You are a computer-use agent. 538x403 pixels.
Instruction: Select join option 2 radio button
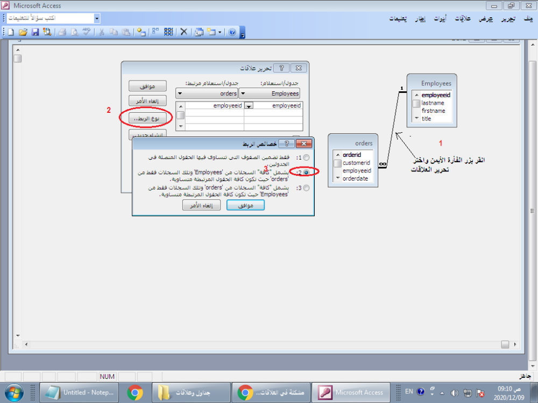tap(306, 172)
